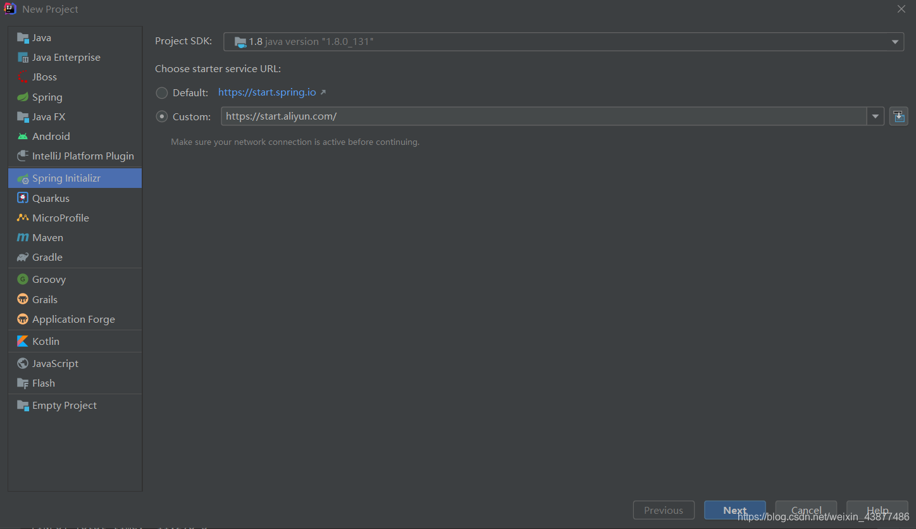916x529 pixels.
Task: Click the Default: radio label text
Action: point(190,93)
